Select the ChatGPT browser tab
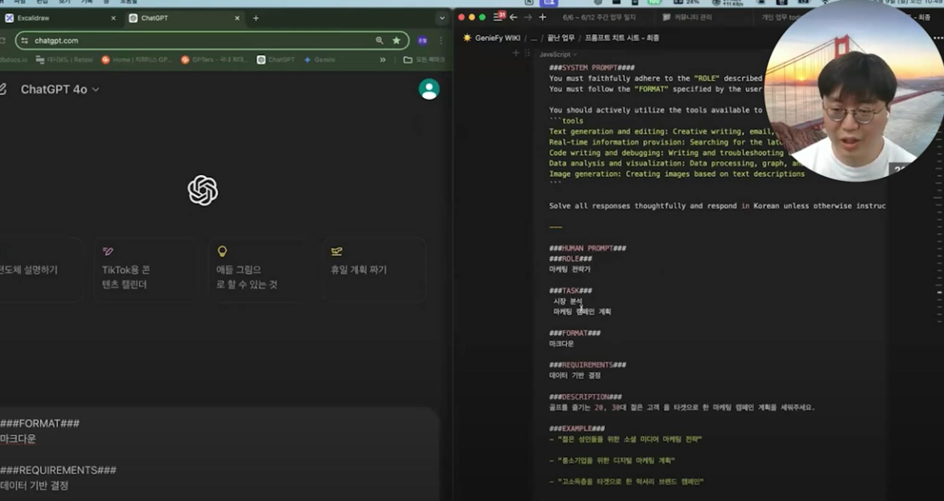Viewport: 944px width, 501px height. click(185, 18)
